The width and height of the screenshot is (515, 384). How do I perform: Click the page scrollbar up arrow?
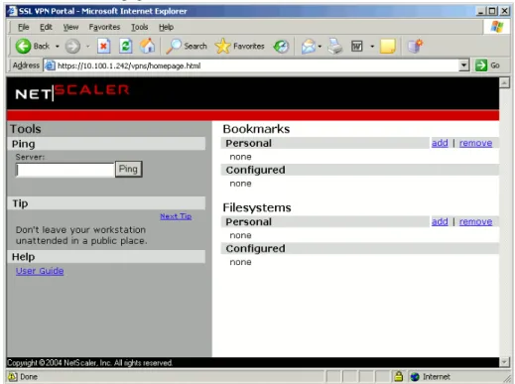tap(504, 82)
